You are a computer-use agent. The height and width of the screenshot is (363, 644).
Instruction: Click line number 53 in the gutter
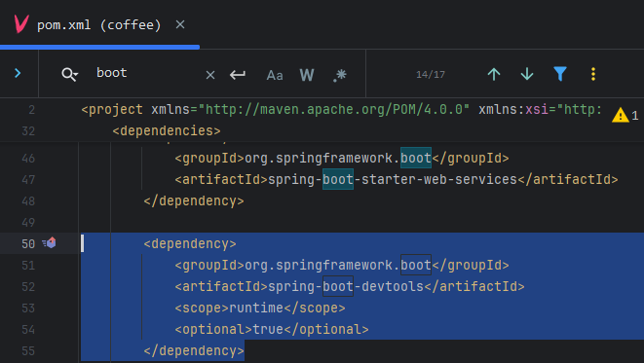(28, 309)
